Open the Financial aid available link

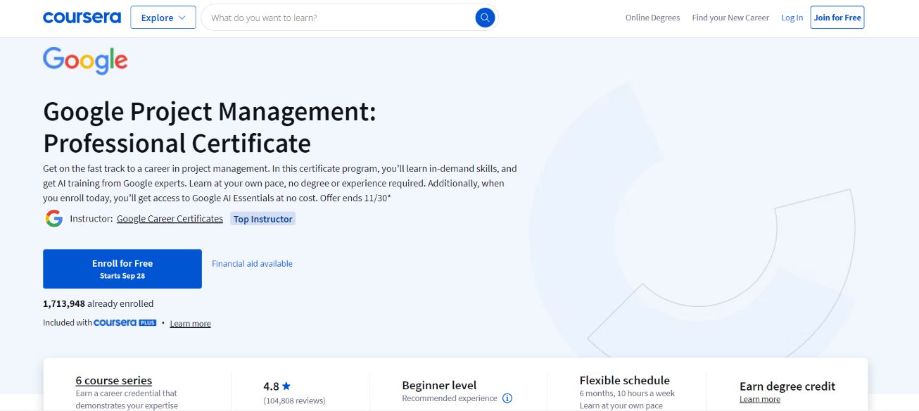[252, 264]
